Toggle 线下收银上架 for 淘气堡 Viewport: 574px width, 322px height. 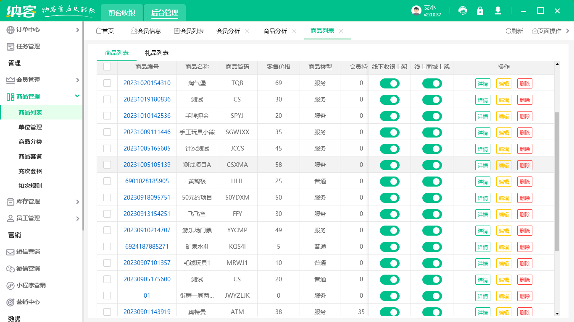[390, 83]
